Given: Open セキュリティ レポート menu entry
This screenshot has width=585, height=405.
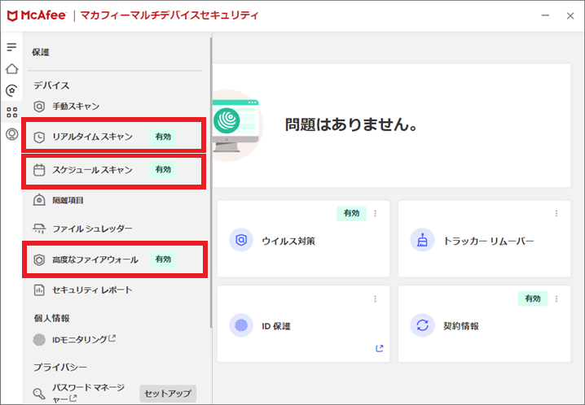Looking at the screenshot, I should pyautogui.click(x=92, y=290).
